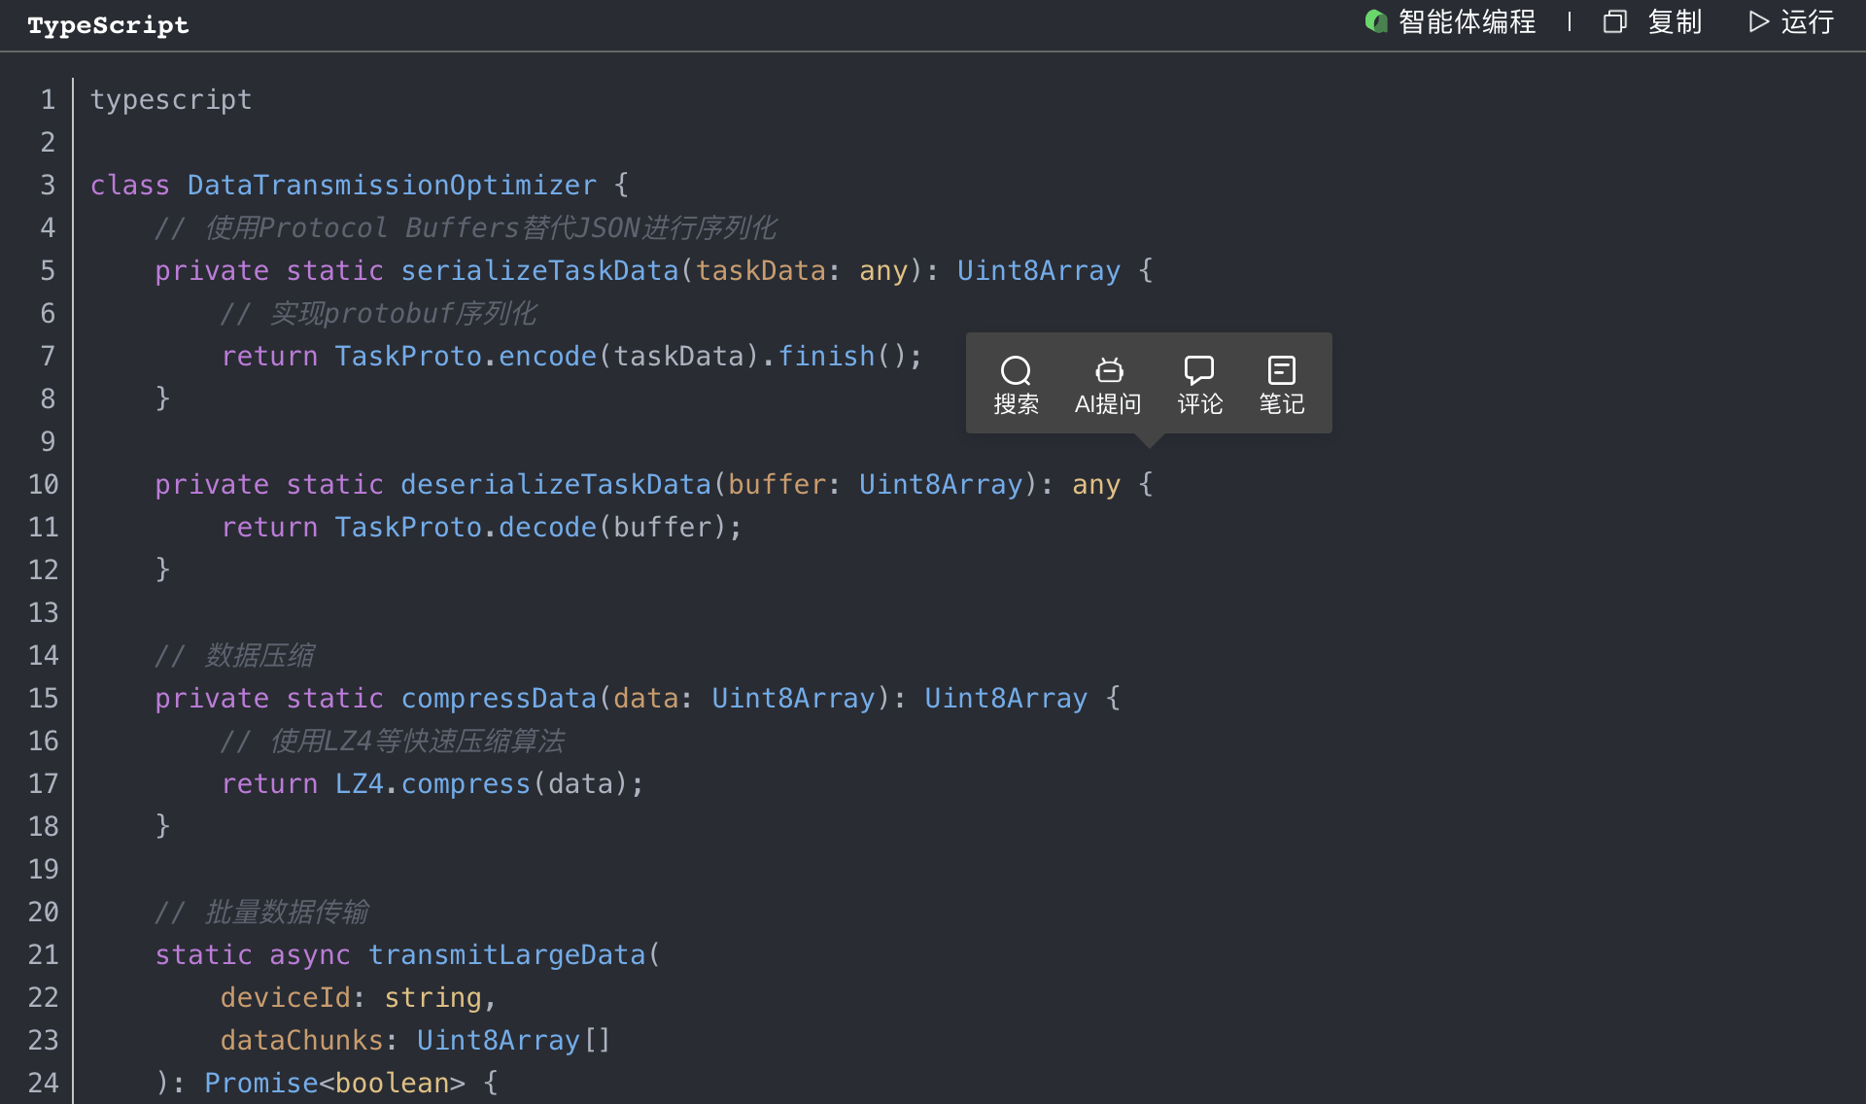Viewport: 1866px width, 1104px height.
Task: Click the 笔记 note icon
Action: [x=1281, y=370]
